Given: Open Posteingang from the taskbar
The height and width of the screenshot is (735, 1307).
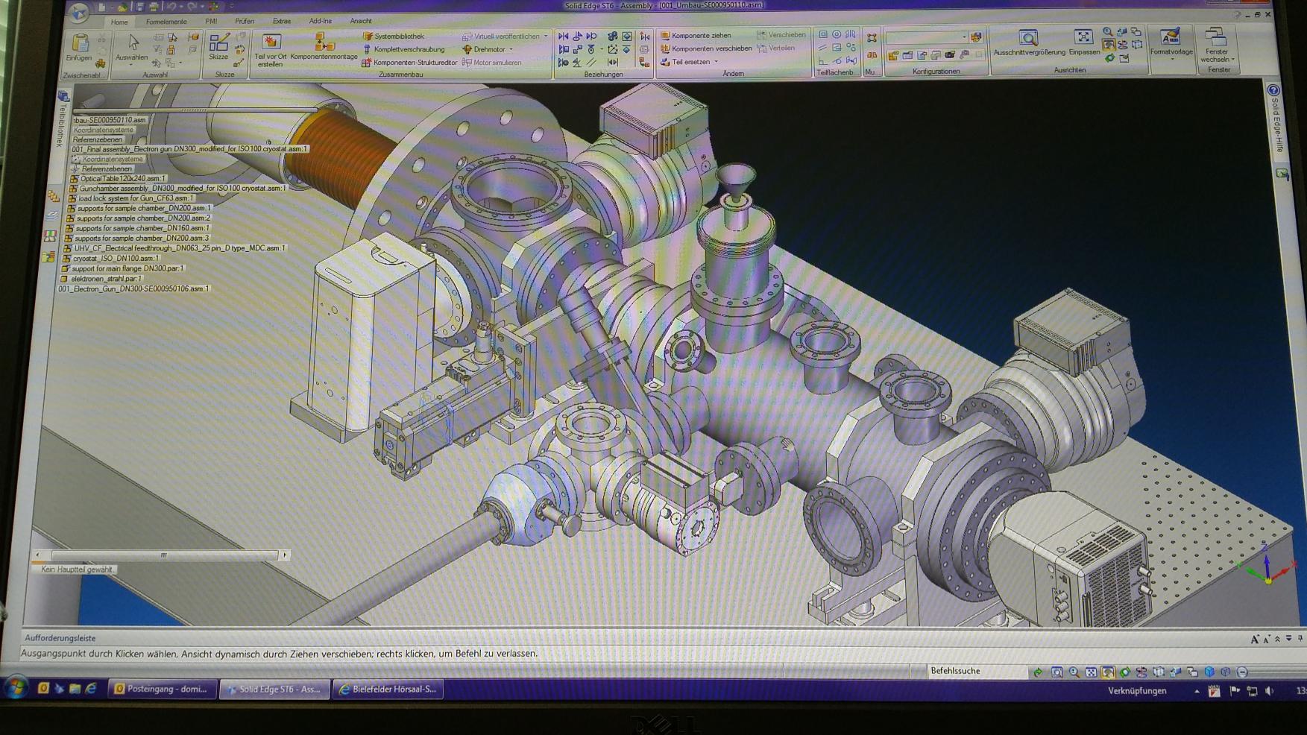Looking at the screenshot, I should [163, 690].
